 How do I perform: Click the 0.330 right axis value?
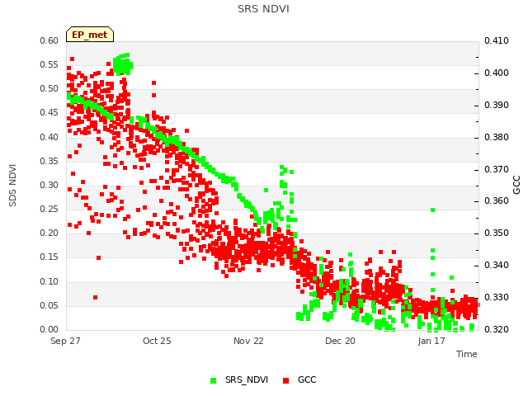tap(497, 297)
